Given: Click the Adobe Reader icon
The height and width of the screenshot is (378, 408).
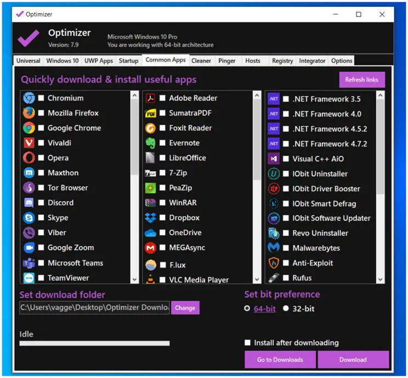Looking at the screenshot, I should pos(150,98).
